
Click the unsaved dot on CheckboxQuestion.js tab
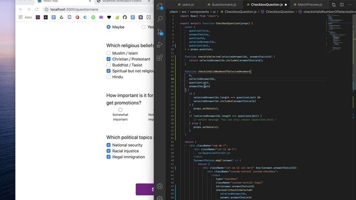(285, 4)
